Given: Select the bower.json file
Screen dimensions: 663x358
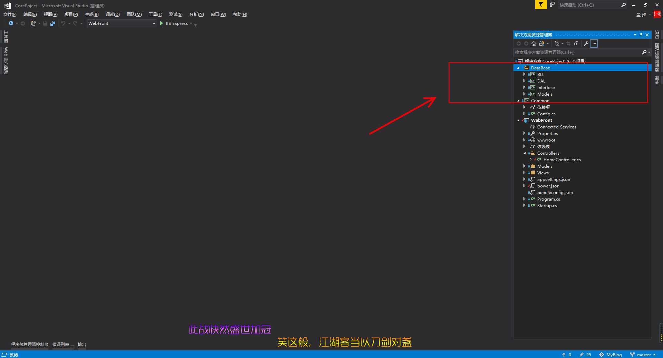Looking at the screenshot, I should point(548,186).
